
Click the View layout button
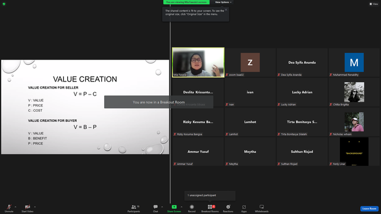(x=374, y=4)
